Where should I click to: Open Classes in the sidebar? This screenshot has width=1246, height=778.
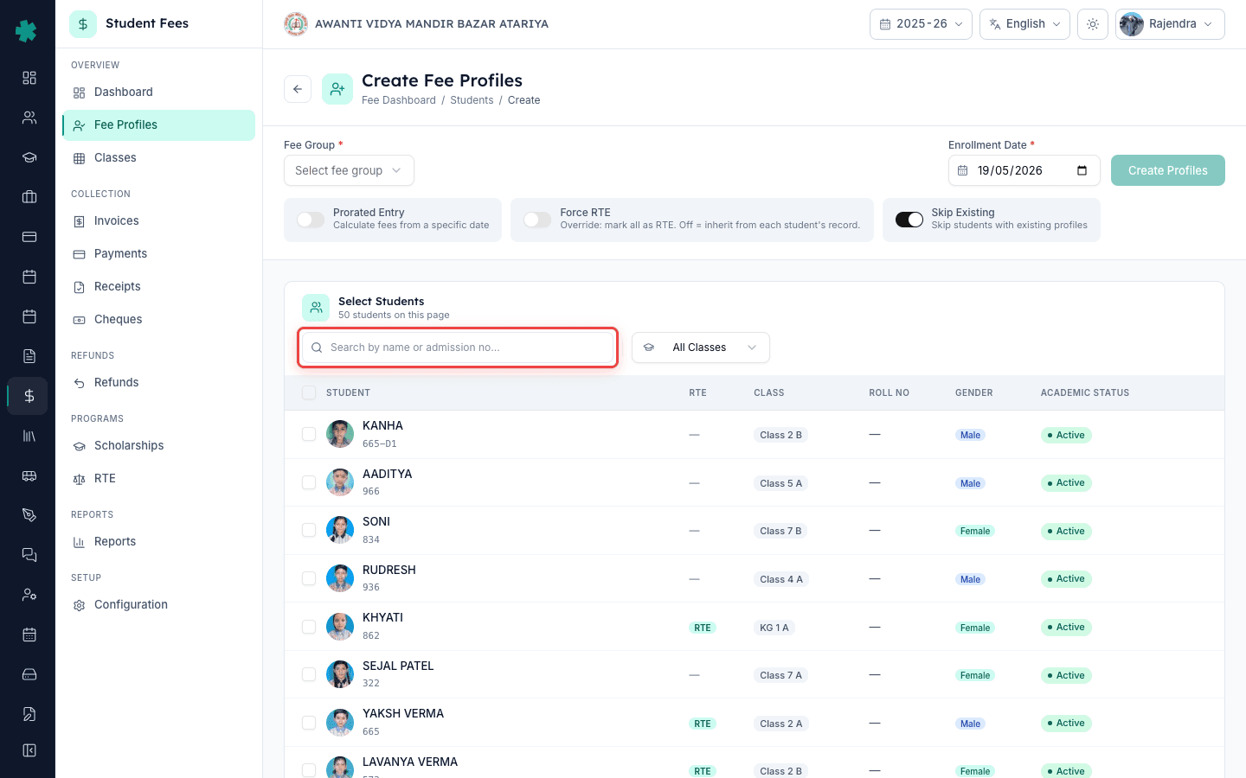[158, 158]
